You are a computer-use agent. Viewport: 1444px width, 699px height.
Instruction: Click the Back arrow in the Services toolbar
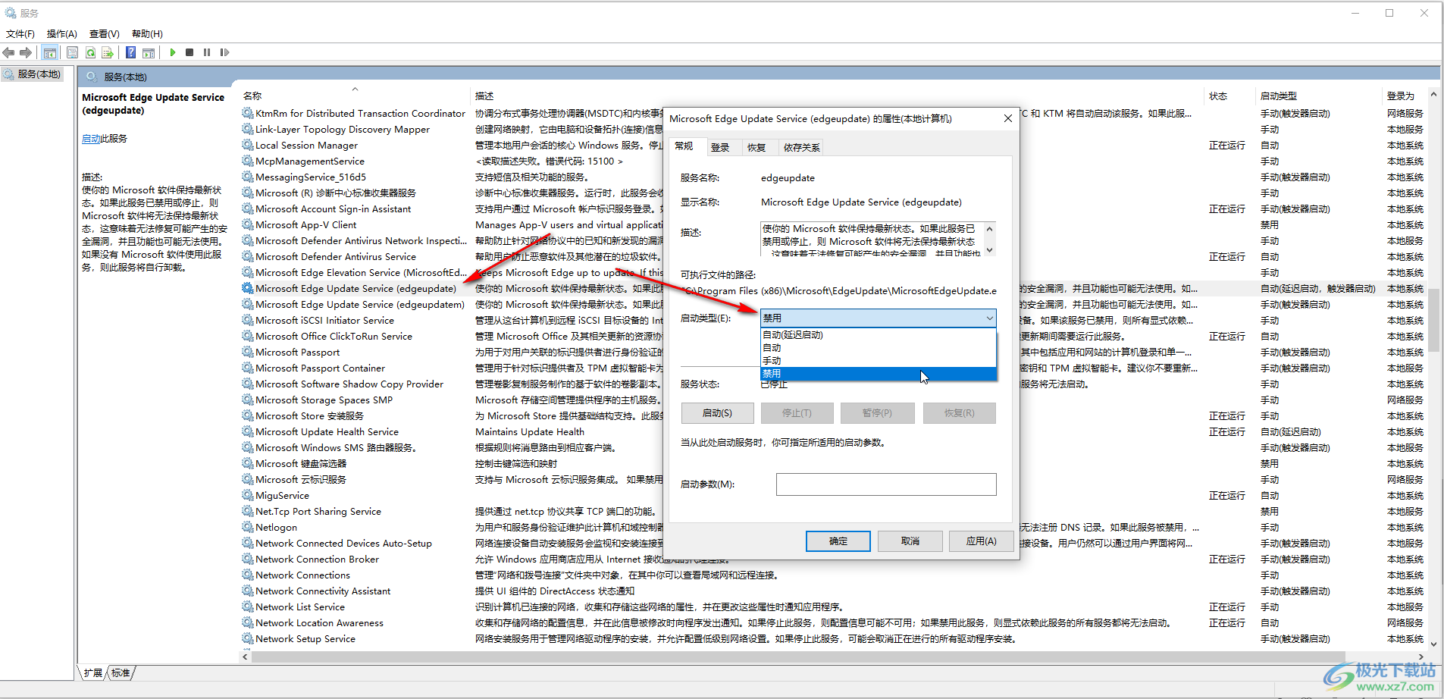[8, 52]
